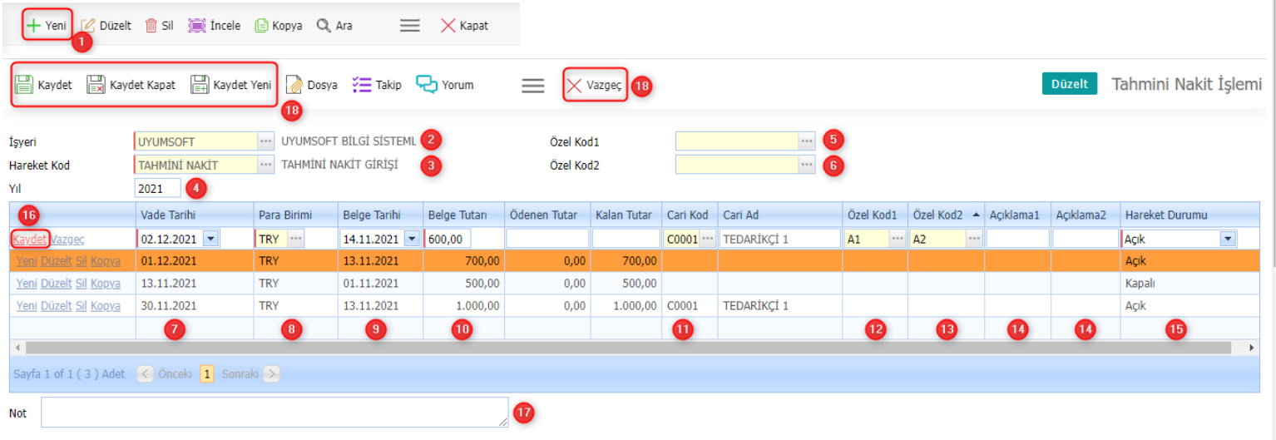Click Kopya link in the 30.11.2021 row
This screenshot has height=440, width=1276.
pos(106,306)
